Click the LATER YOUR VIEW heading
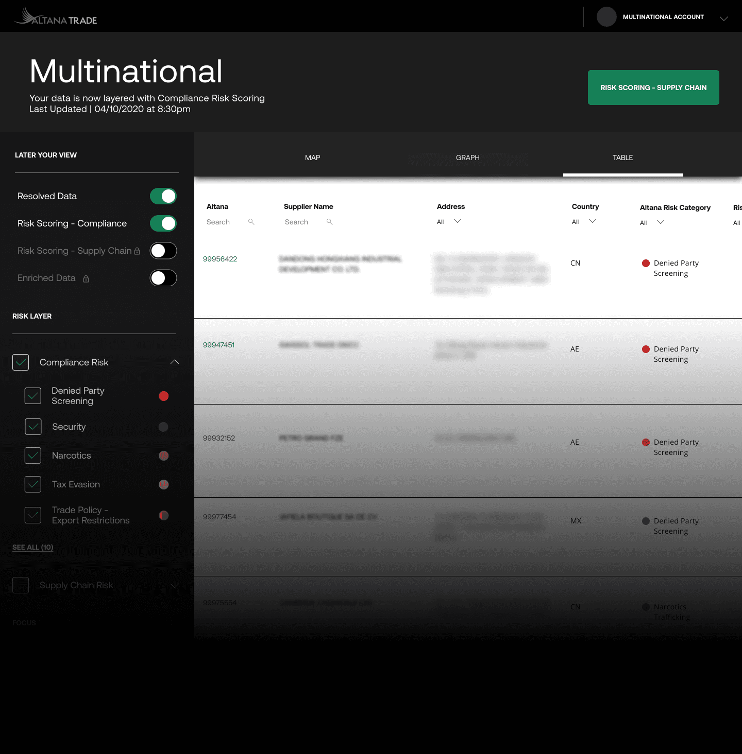742x754 pixels. (46, 155)
